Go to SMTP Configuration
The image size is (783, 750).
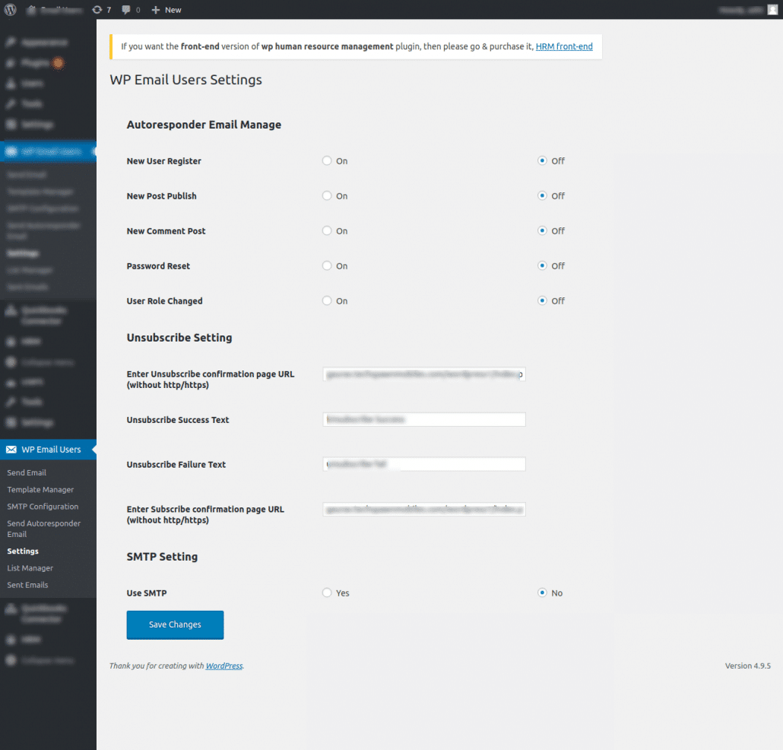coord(43,507)
